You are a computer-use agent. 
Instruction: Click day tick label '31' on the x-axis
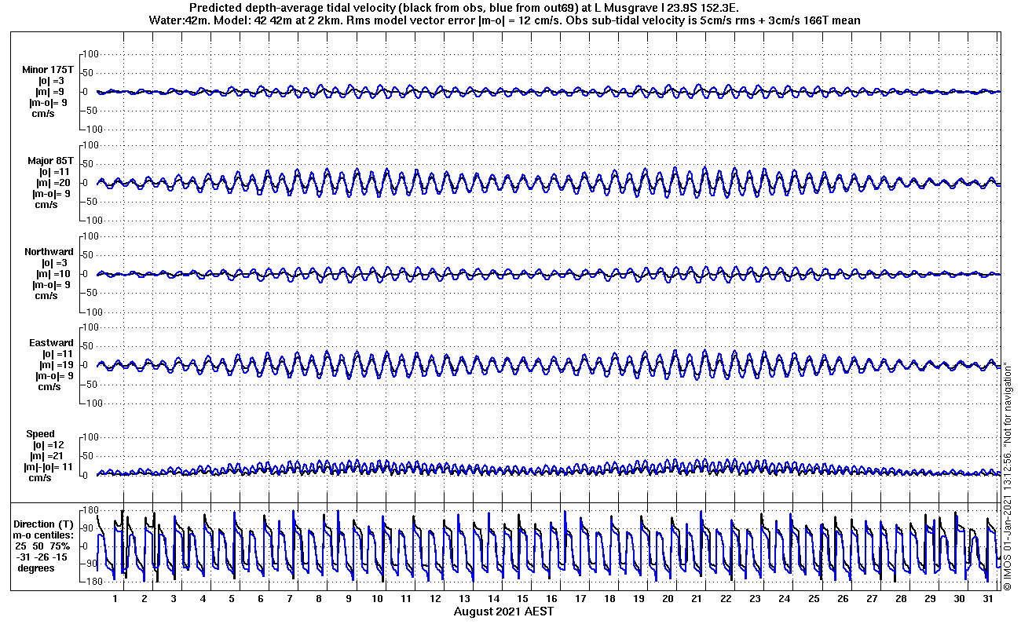pyautogui.click(x=988, y=599)
